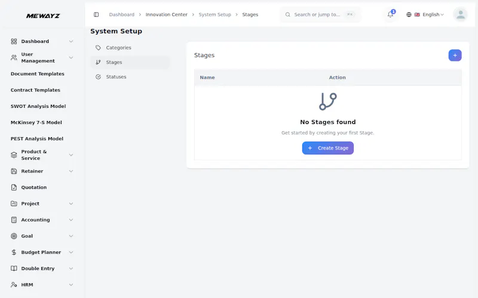Expand the Project chevron
Screen dimensions: 478x298
pyautogui.click(x=71, y=203)
